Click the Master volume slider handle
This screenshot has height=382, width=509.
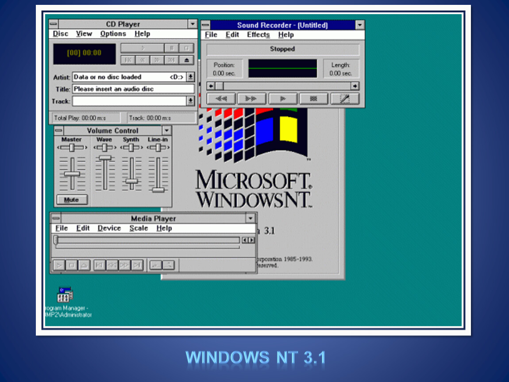click(x=72, y=174)
